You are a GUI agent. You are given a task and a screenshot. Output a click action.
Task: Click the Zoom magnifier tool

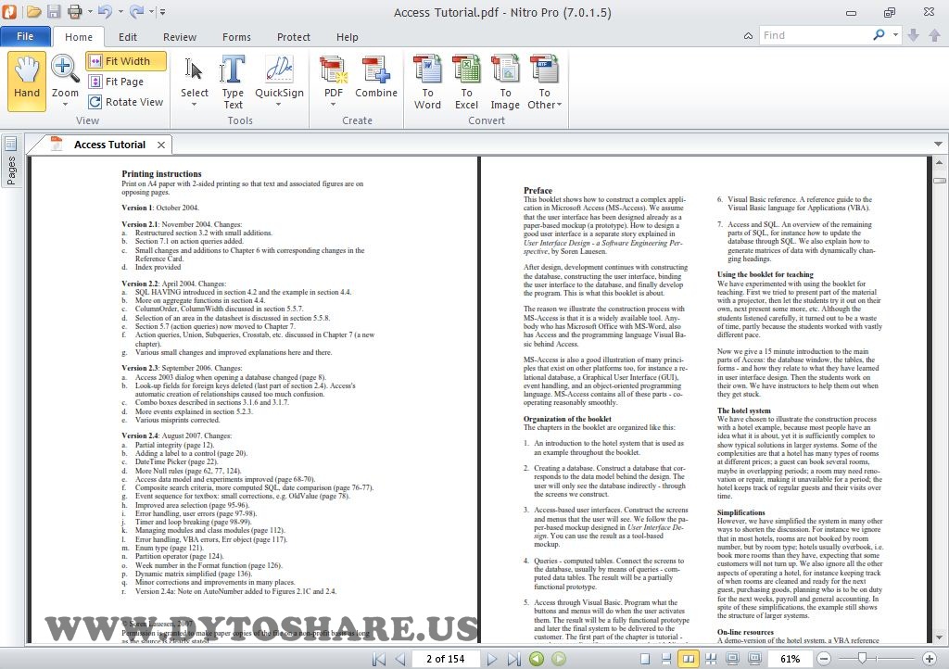point(65,76)
